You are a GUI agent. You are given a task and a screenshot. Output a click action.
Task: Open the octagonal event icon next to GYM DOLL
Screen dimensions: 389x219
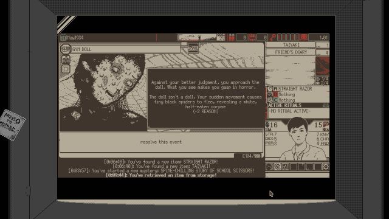(x=66, y=49)
